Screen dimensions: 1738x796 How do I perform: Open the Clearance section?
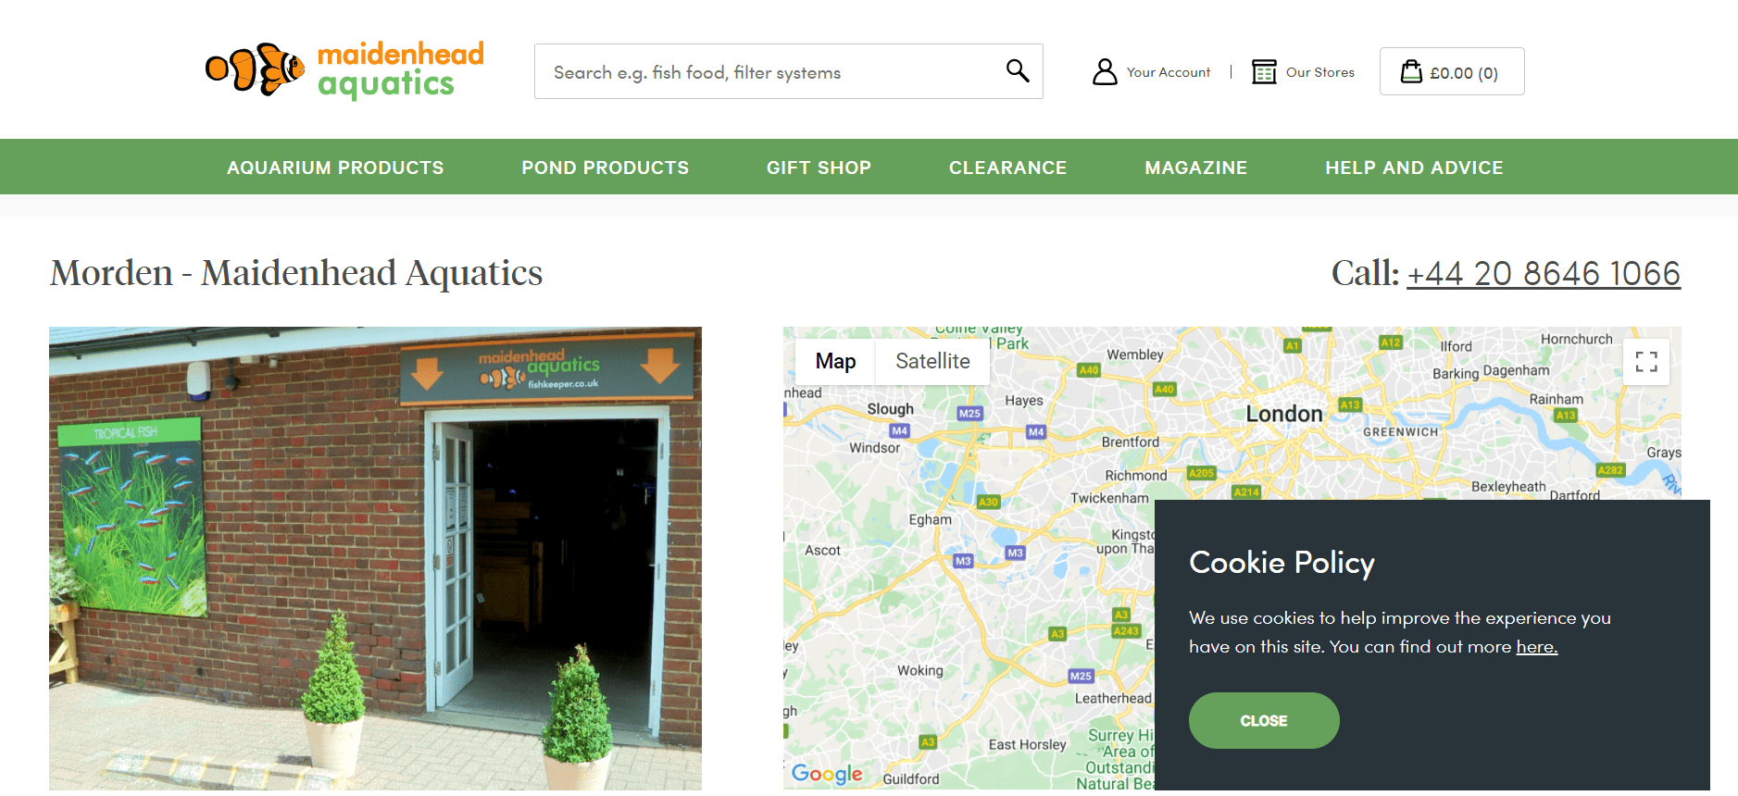pyautogui.click(x=1007, y=168)
